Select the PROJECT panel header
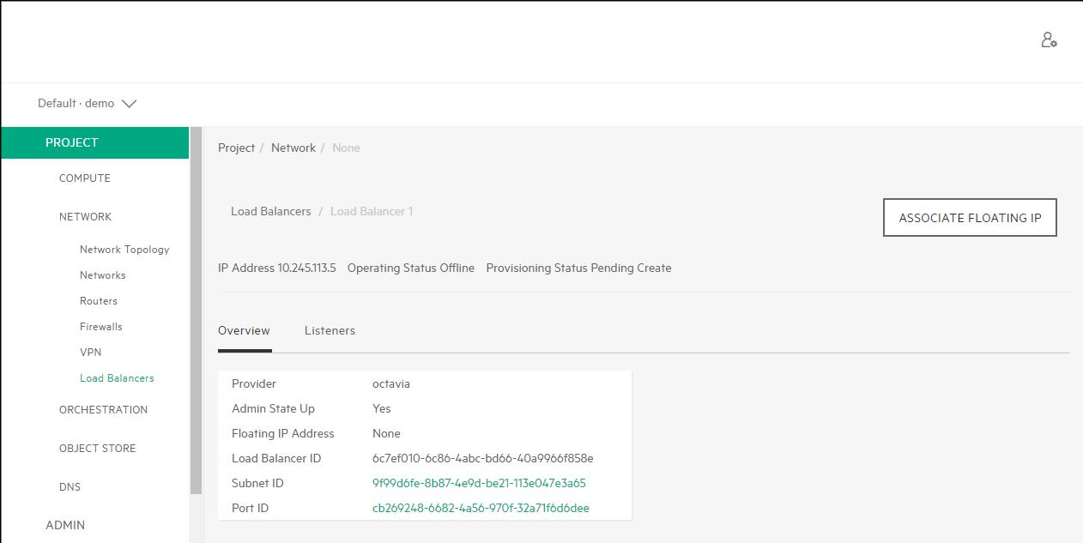 click(72, 143)
